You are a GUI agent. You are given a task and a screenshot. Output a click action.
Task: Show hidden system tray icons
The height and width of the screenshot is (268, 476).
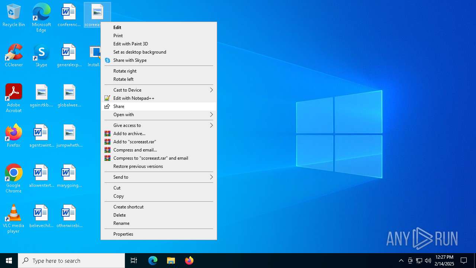pyautogui.click(x=401, y=261)
